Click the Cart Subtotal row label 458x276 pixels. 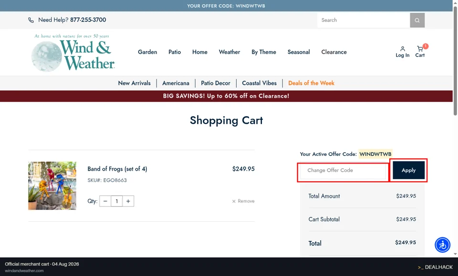click(x=324, y=219)
